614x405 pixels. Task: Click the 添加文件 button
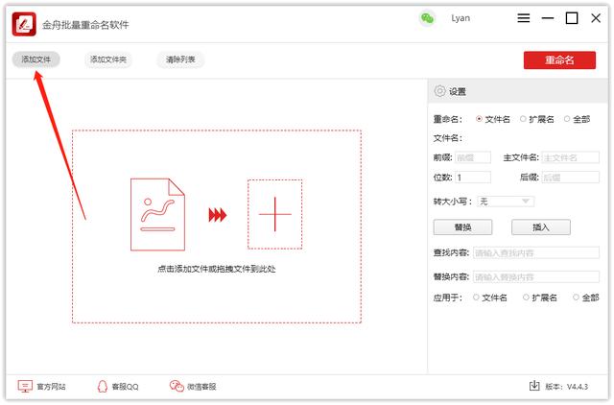pos(36,60)
